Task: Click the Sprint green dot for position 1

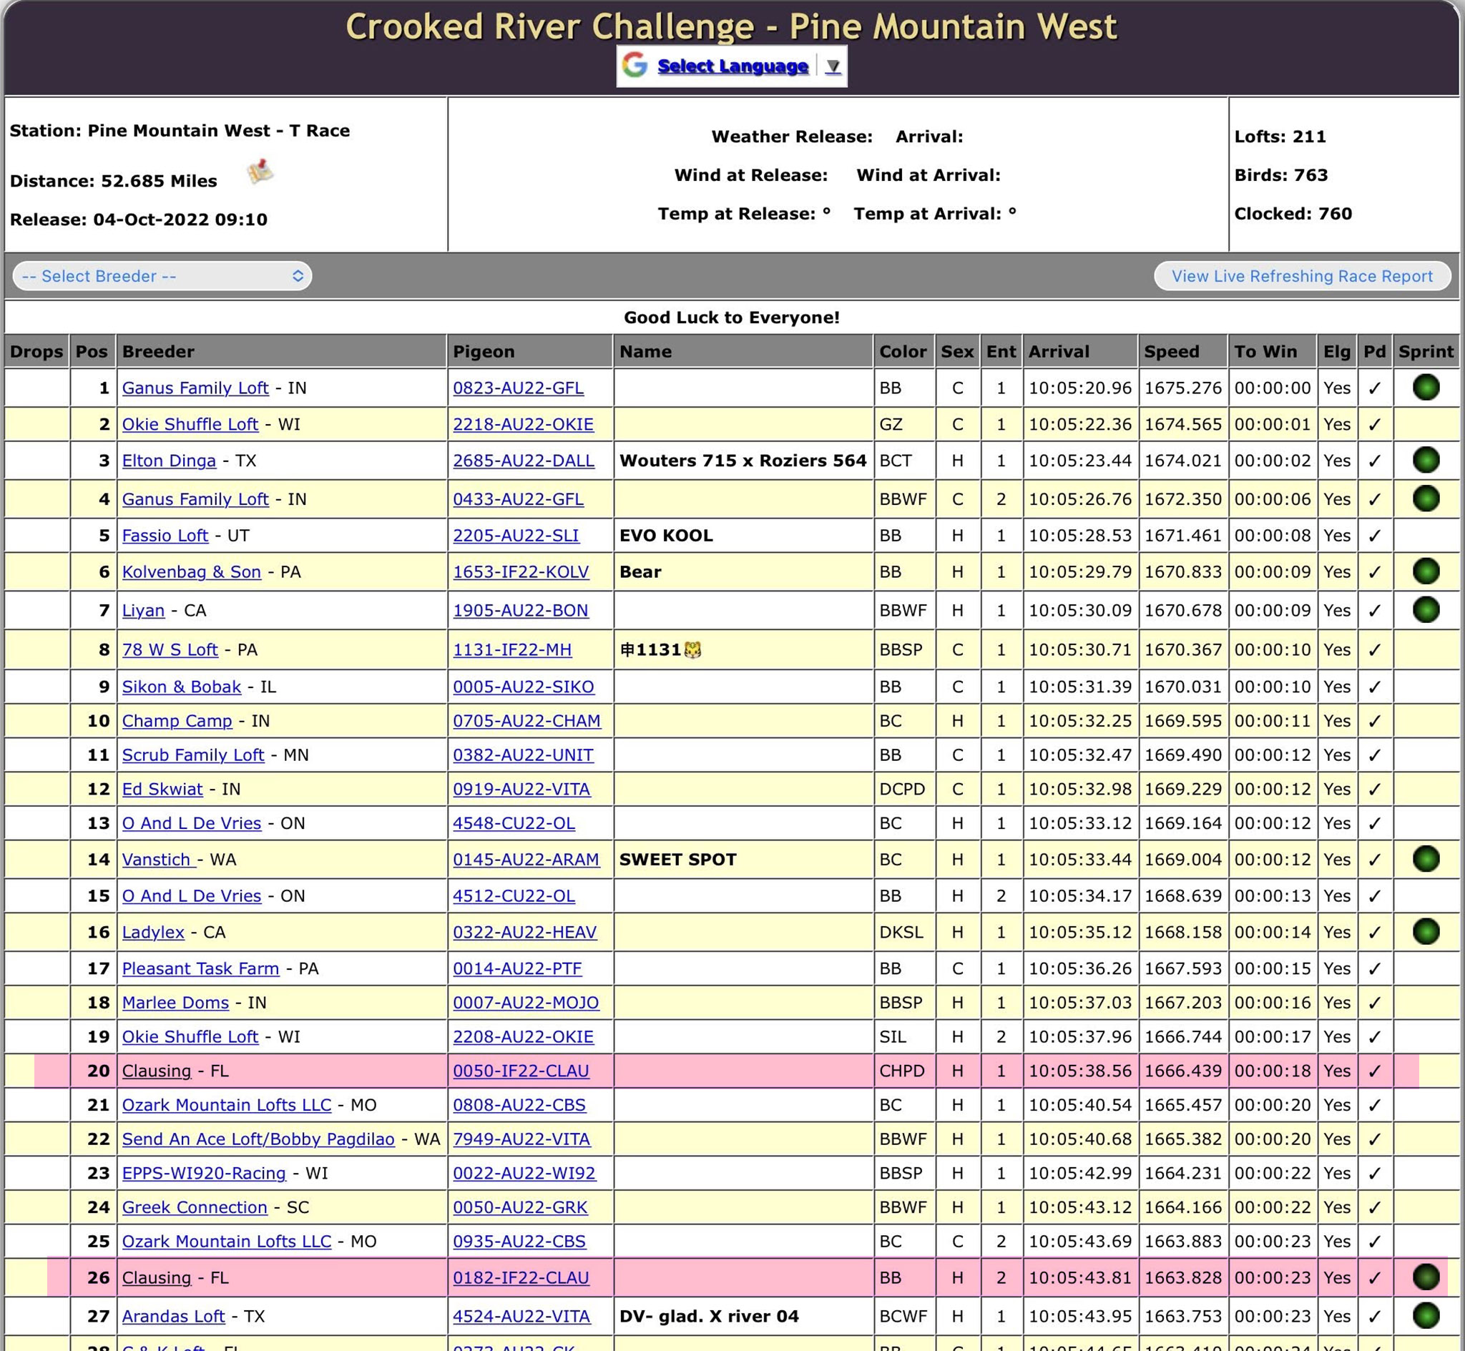Action: [1426, 388]
